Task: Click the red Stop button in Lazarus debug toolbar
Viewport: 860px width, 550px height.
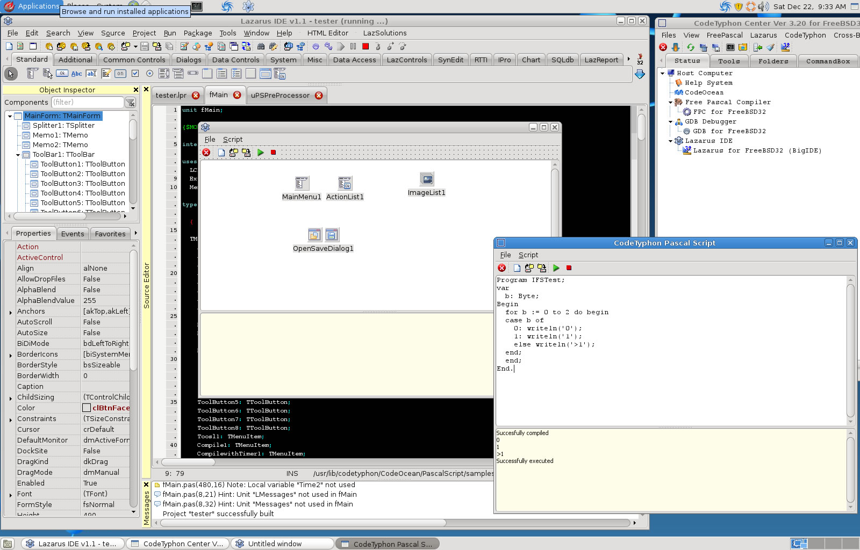Action: [x=365, y=47]
